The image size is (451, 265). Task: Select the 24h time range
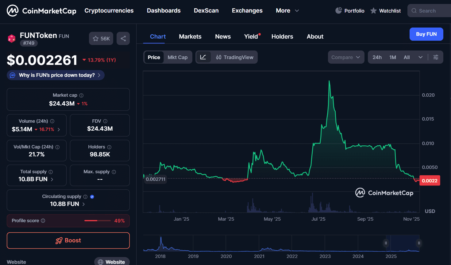click(x=377, y=57)
